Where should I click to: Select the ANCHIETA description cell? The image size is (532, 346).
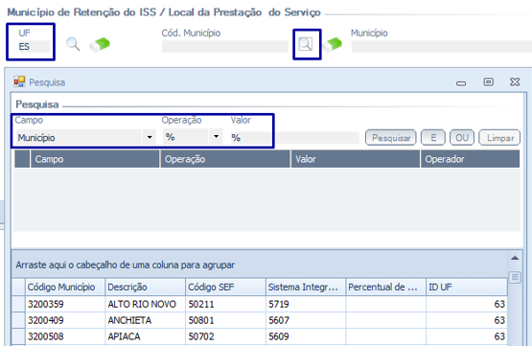[145, 320]
